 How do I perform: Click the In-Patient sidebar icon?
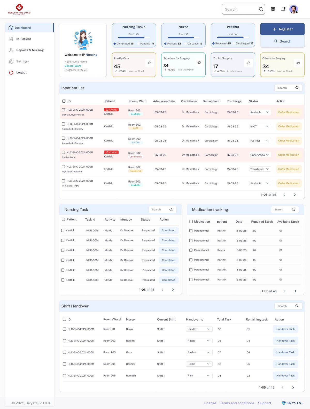click(x=11, y=39)
